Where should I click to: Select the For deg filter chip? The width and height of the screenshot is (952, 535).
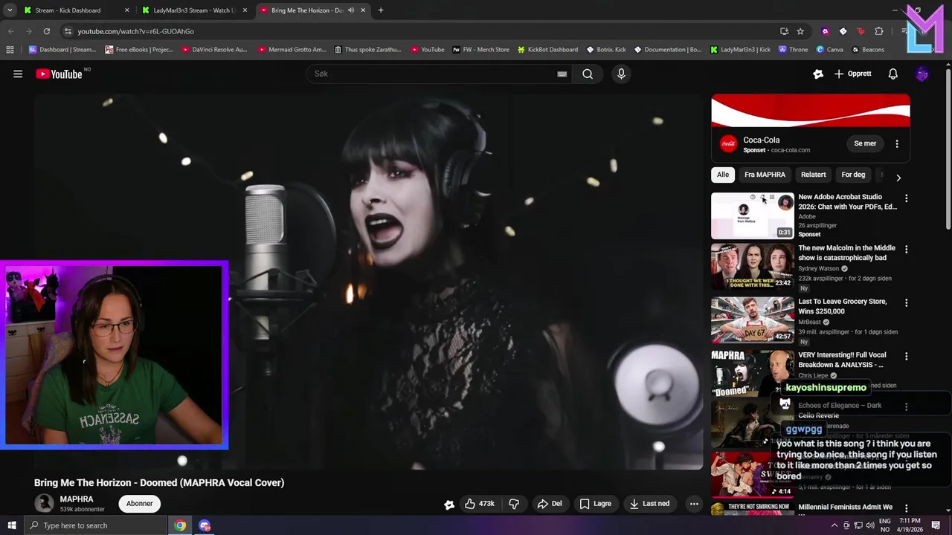(853, 175)
